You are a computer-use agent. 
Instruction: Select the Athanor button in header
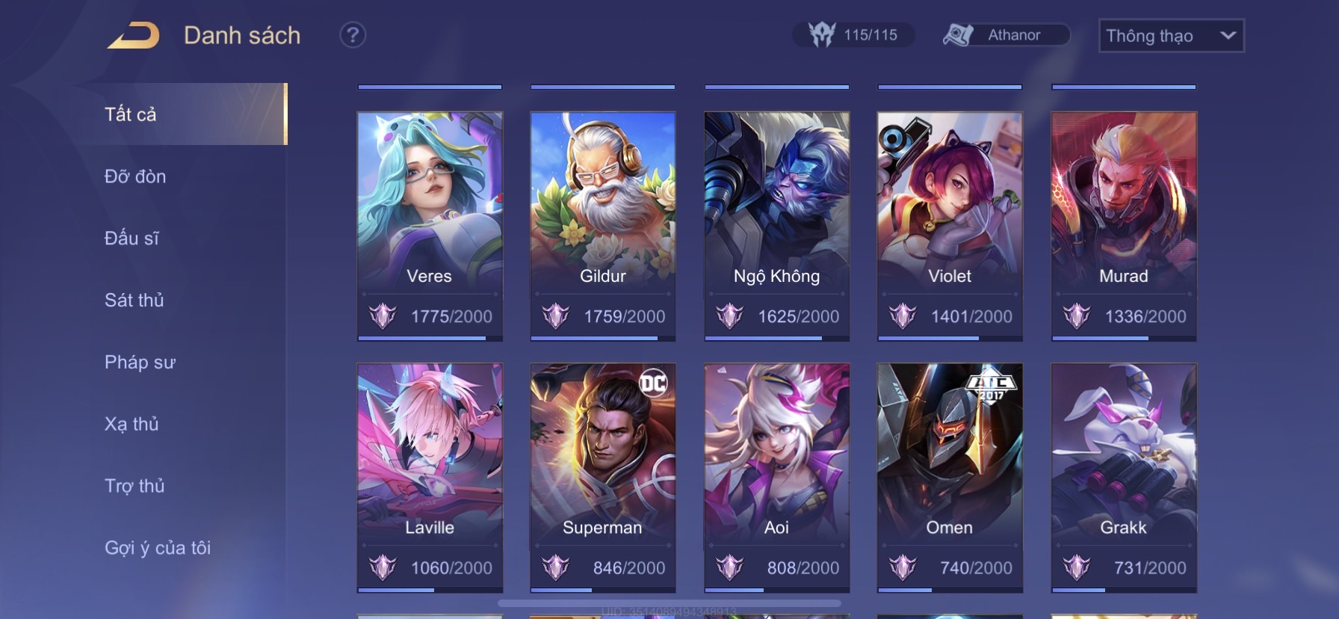tap(1006, 35)
